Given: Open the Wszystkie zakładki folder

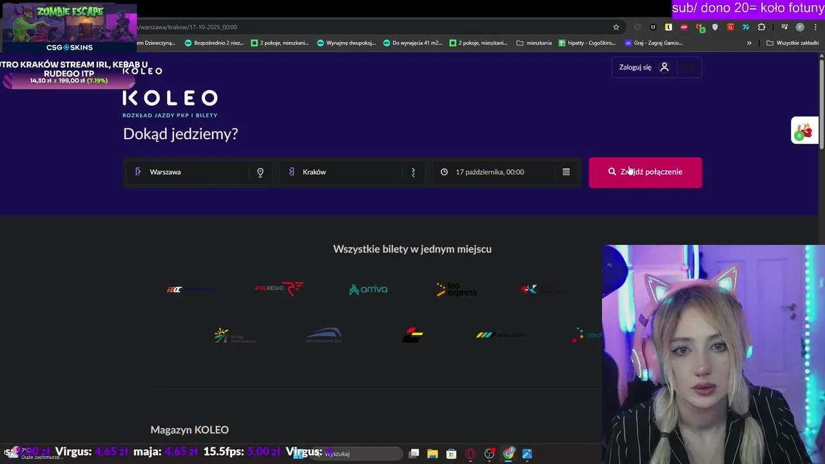Looking at the screenshot, I should 792,43.
